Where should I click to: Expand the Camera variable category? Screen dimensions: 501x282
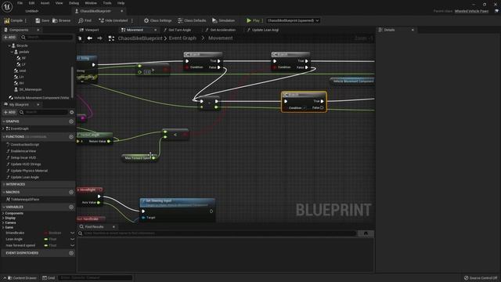point(3,222)
